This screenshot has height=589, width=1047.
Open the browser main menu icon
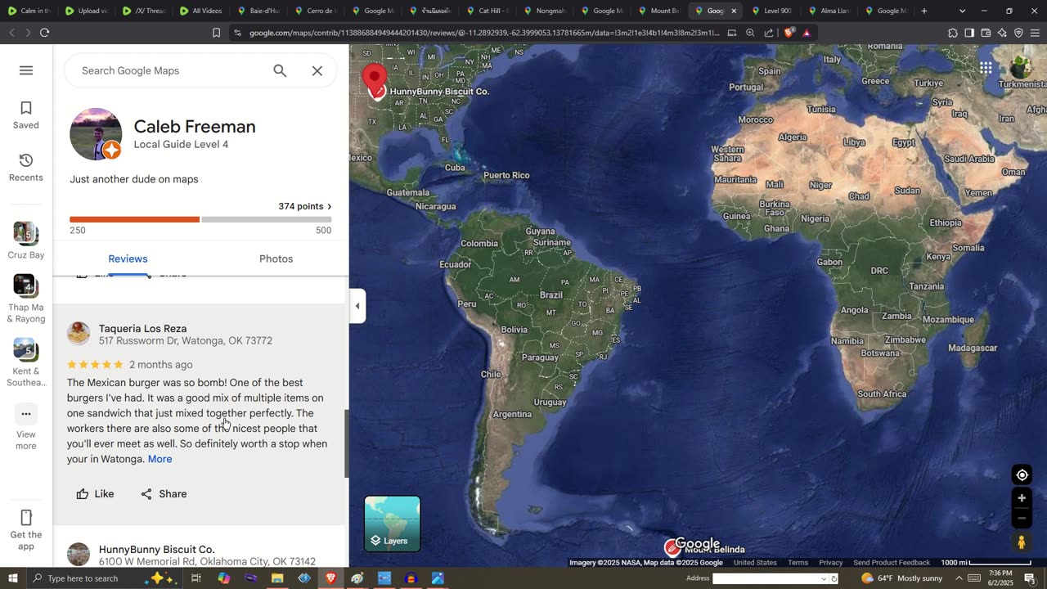point(1035,33)
